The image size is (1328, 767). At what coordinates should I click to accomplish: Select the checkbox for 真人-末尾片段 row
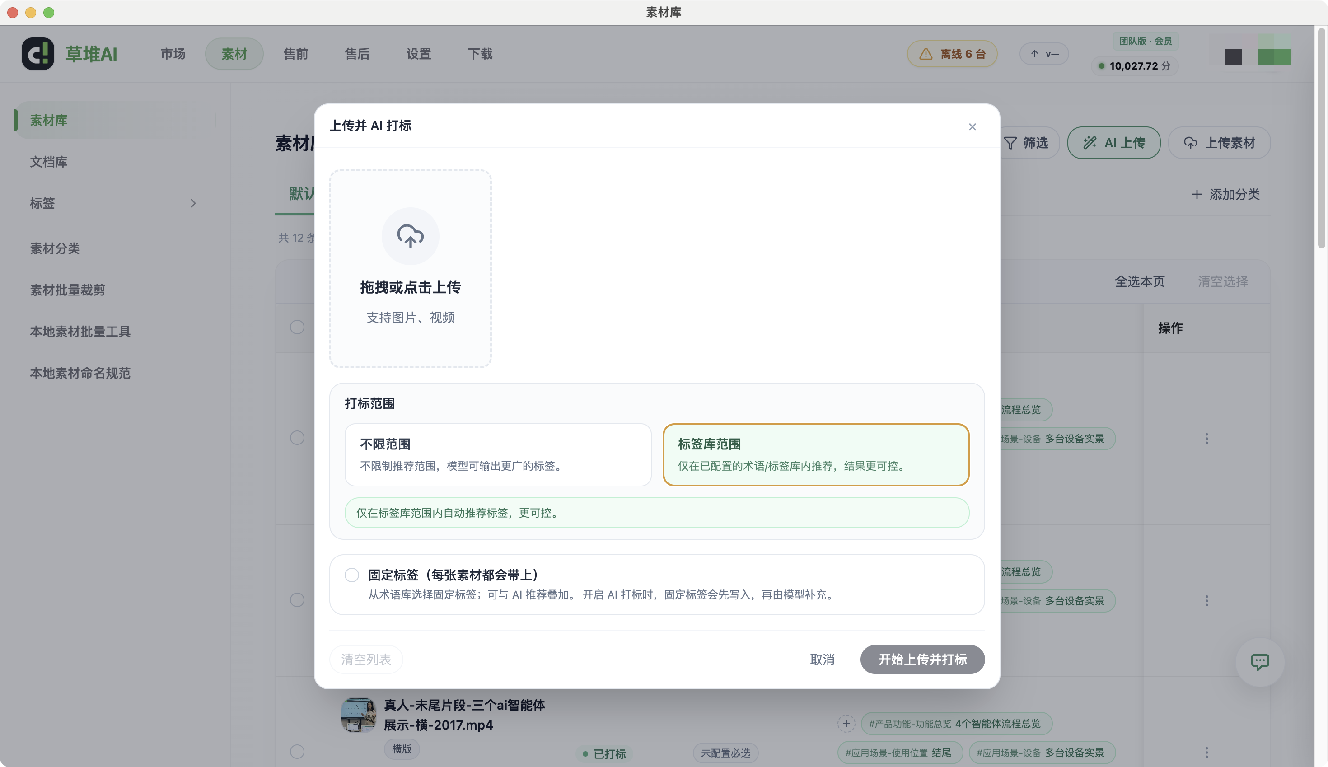coord(297,751)
